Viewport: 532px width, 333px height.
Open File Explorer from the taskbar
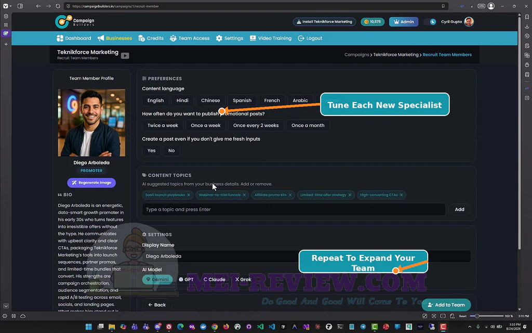[x=112, y=327]
